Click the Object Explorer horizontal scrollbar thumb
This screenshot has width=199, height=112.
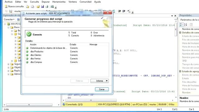(29, 105)
